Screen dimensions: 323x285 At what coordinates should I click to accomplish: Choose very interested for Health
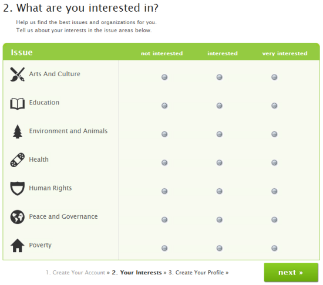point(274,162)
